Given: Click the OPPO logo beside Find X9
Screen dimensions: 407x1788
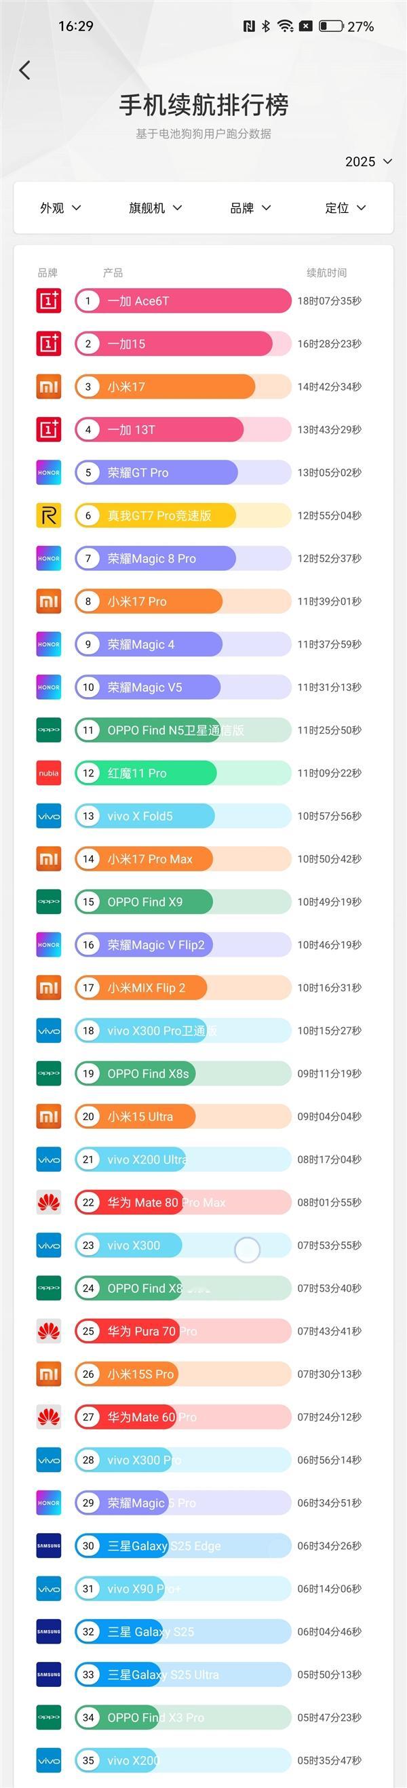Looking at the screenshot, I should tap(49, 902).
